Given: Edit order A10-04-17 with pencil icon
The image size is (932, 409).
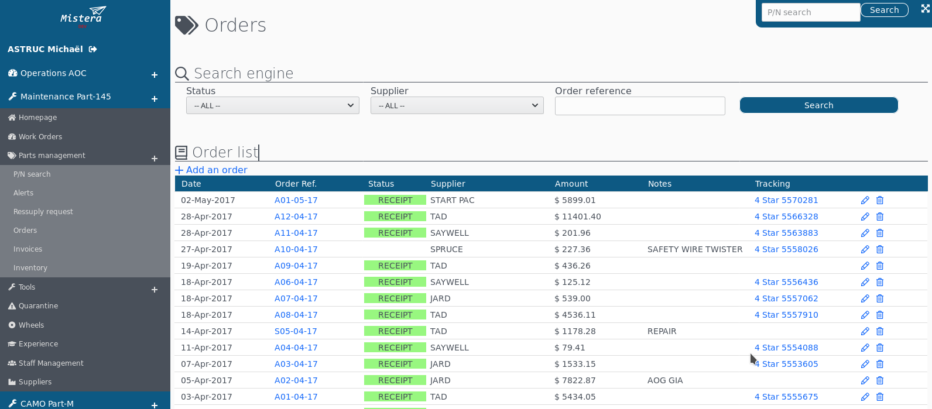Looking at the screenshot, I should tap(865, 249).
